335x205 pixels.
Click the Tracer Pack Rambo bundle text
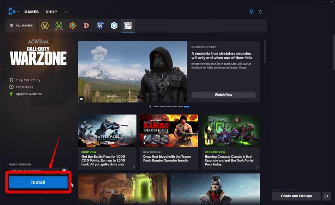(167, 158)
